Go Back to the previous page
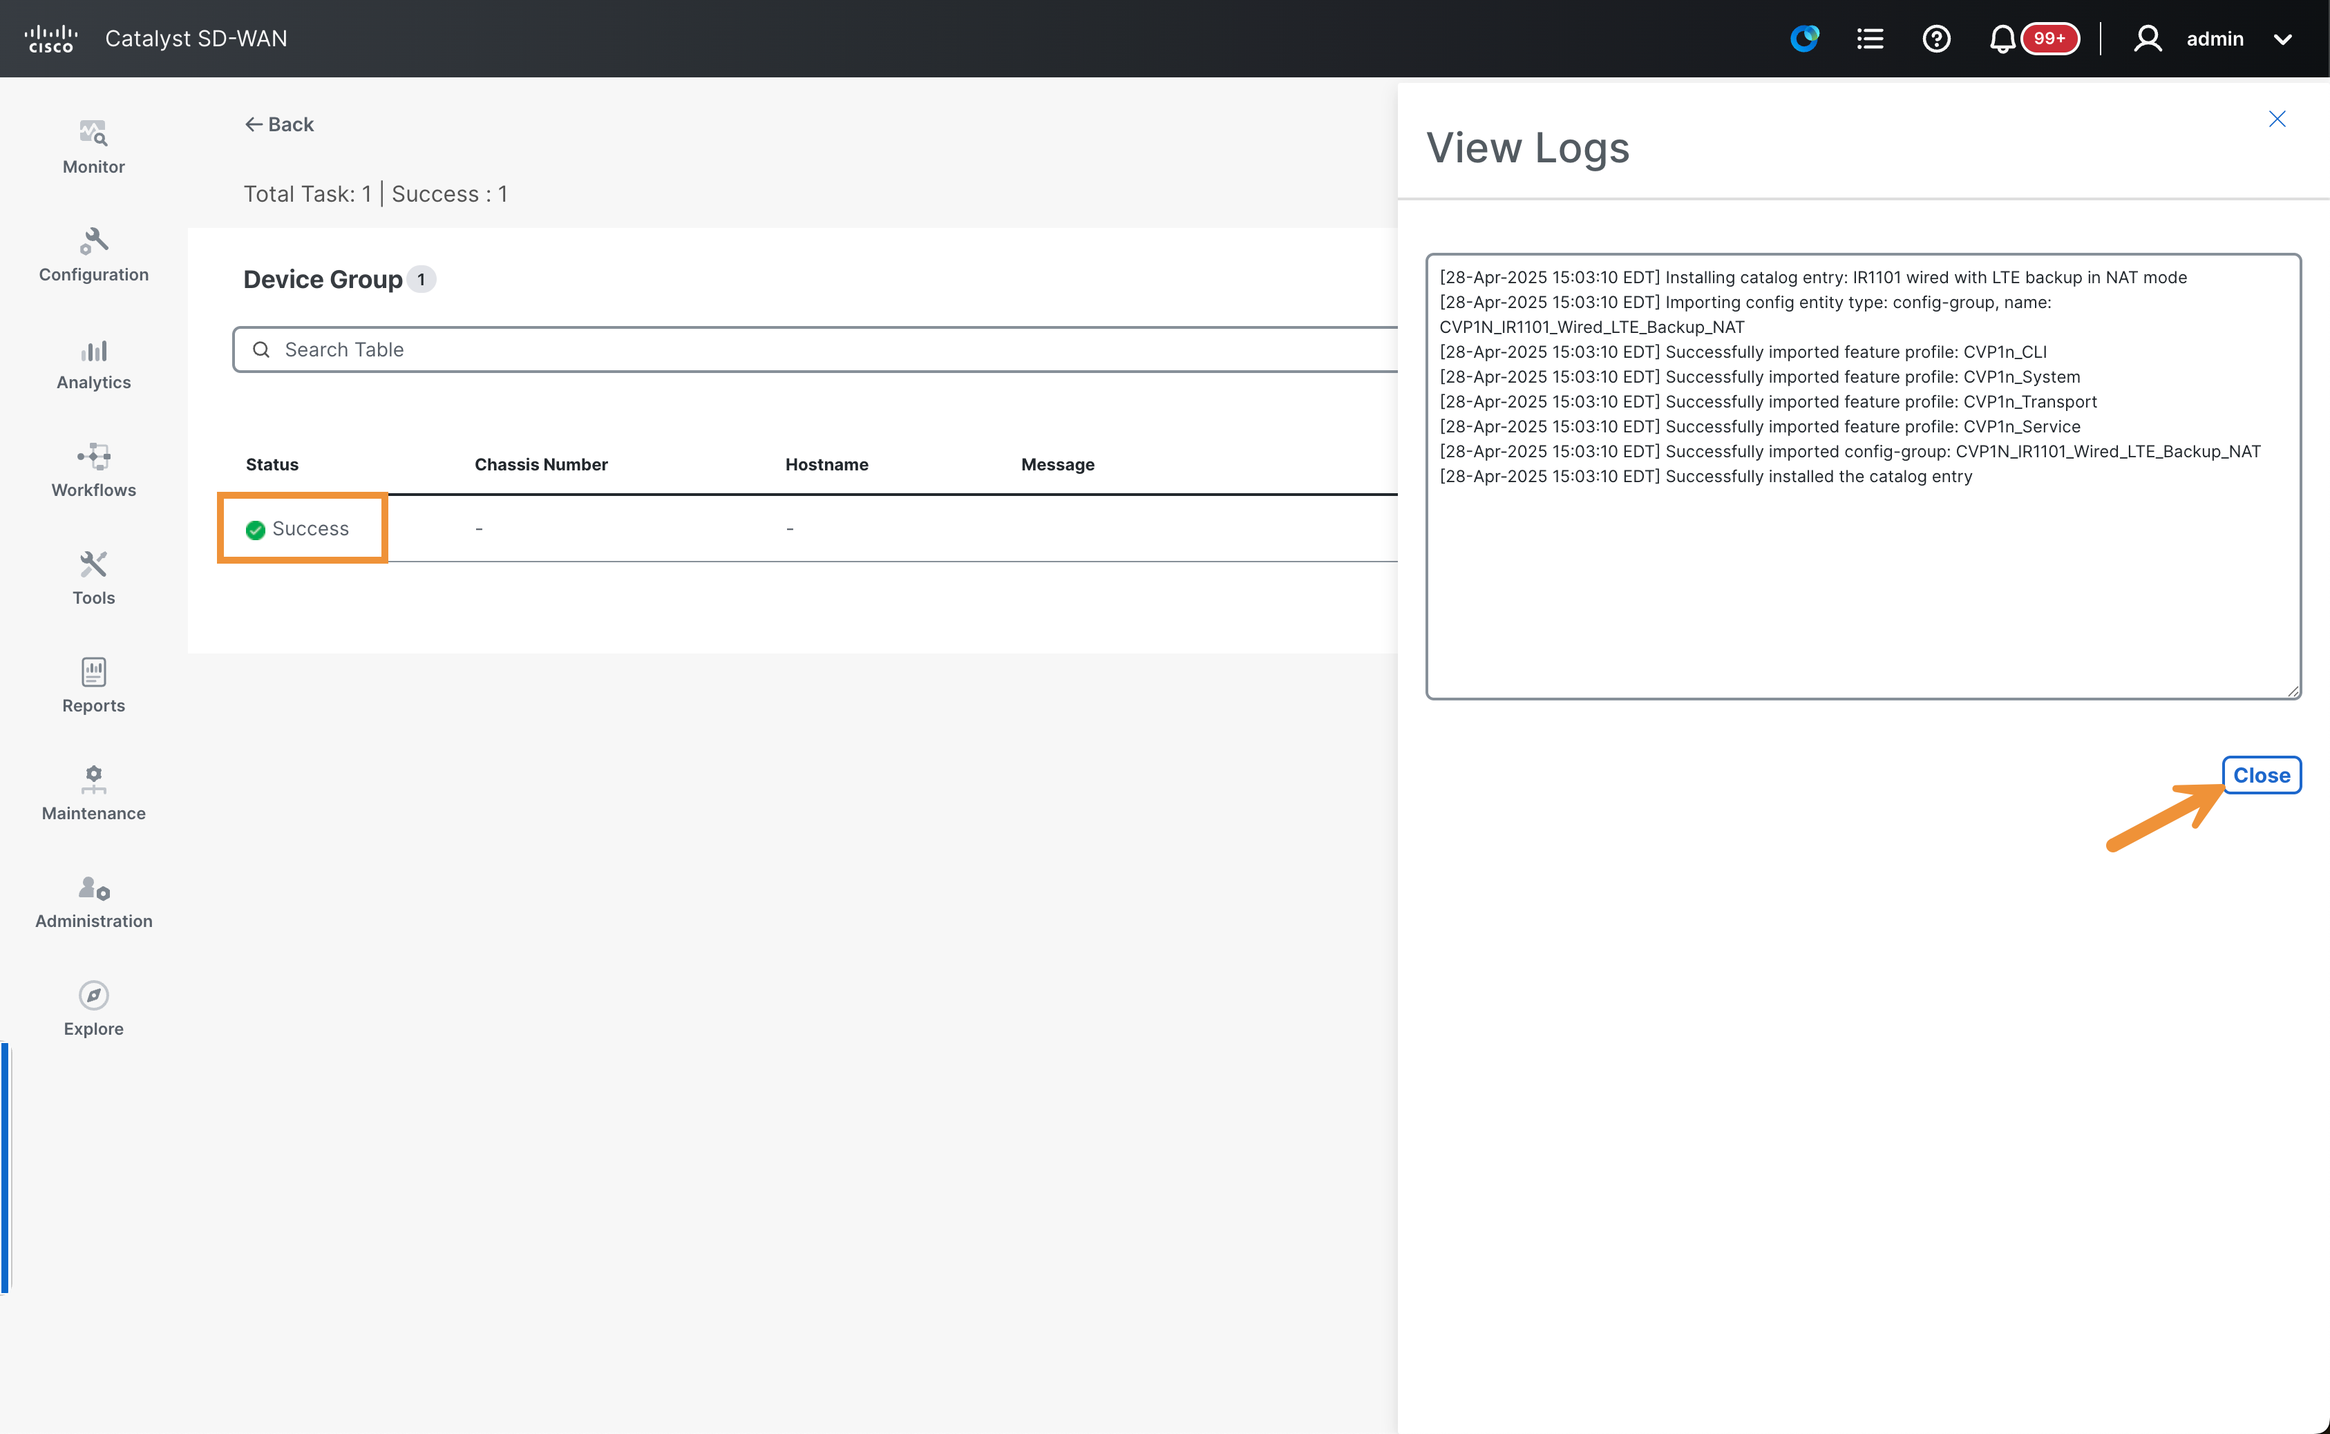 coord(279,124)
